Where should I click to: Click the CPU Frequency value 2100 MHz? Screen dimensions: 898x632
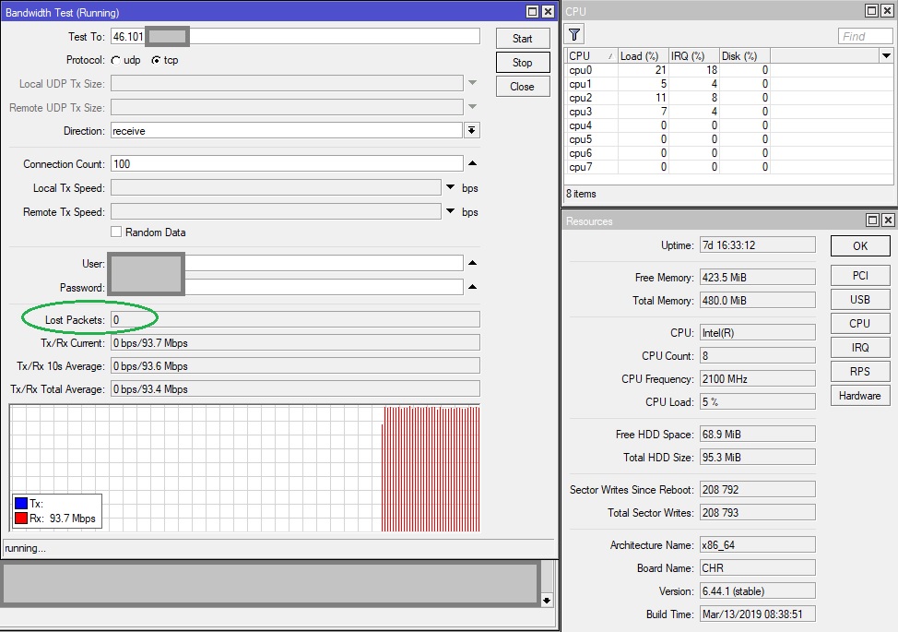pyautogui.click(x=758, y=379)
